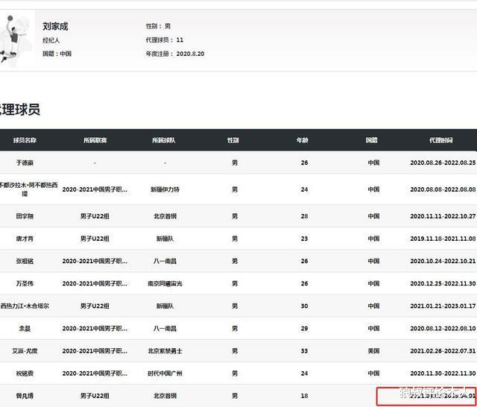Click the team cell 时代中国广州
477x407 pixels.
[x=165, y=373]
